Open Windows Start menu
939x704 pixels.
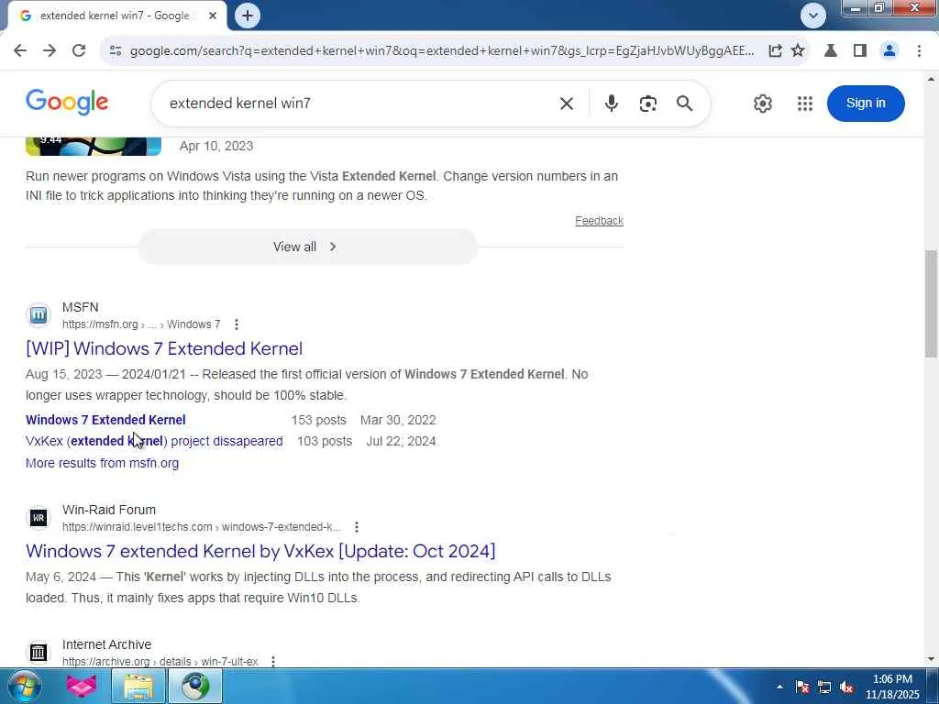(24, 686)
